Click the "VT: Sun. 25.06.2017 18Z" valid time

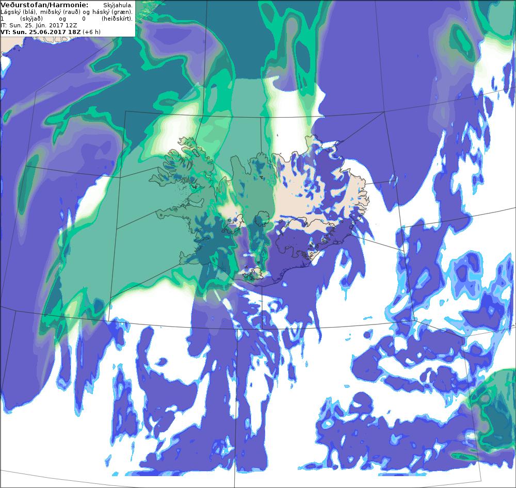(41, 32)
